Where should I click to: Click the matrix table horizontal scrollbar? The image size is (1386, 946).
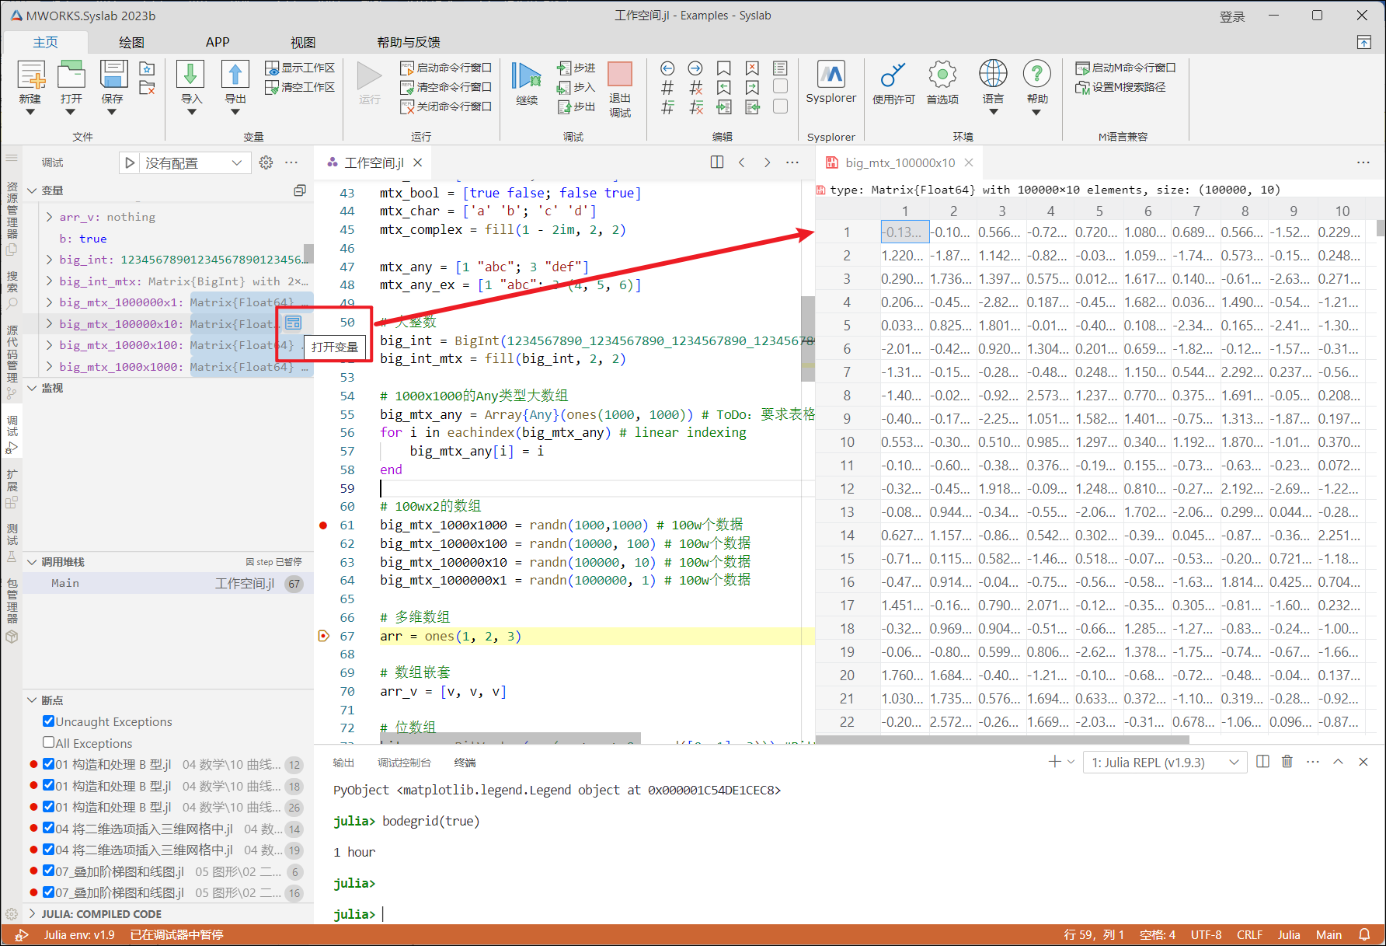(1002, 739)
